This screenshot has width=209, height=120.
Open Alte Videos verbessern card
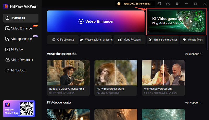coord(163,78)
